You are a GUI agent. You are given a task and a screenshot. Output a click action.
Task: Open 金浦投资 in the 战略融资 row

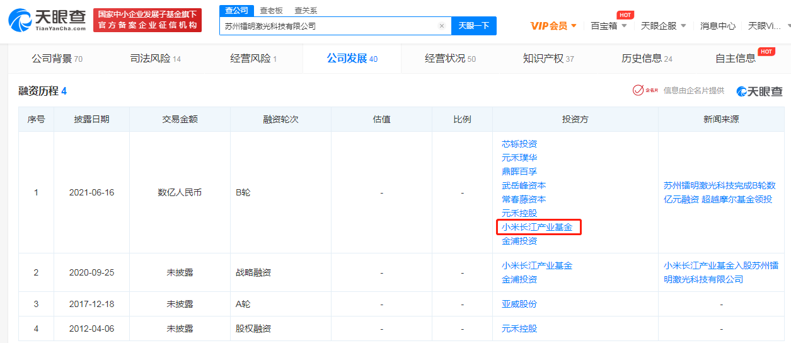(519, 279)
